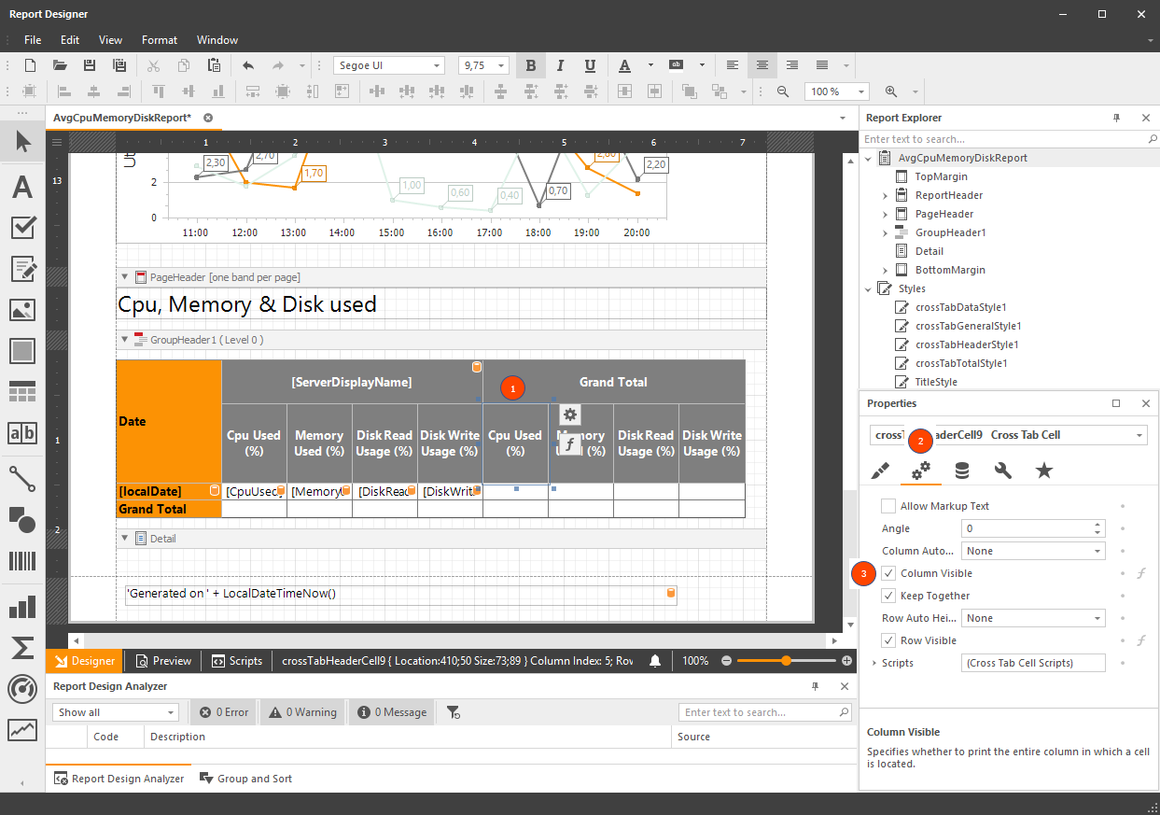
Task: Click the Open folder icon
Action: click(60, 65)
